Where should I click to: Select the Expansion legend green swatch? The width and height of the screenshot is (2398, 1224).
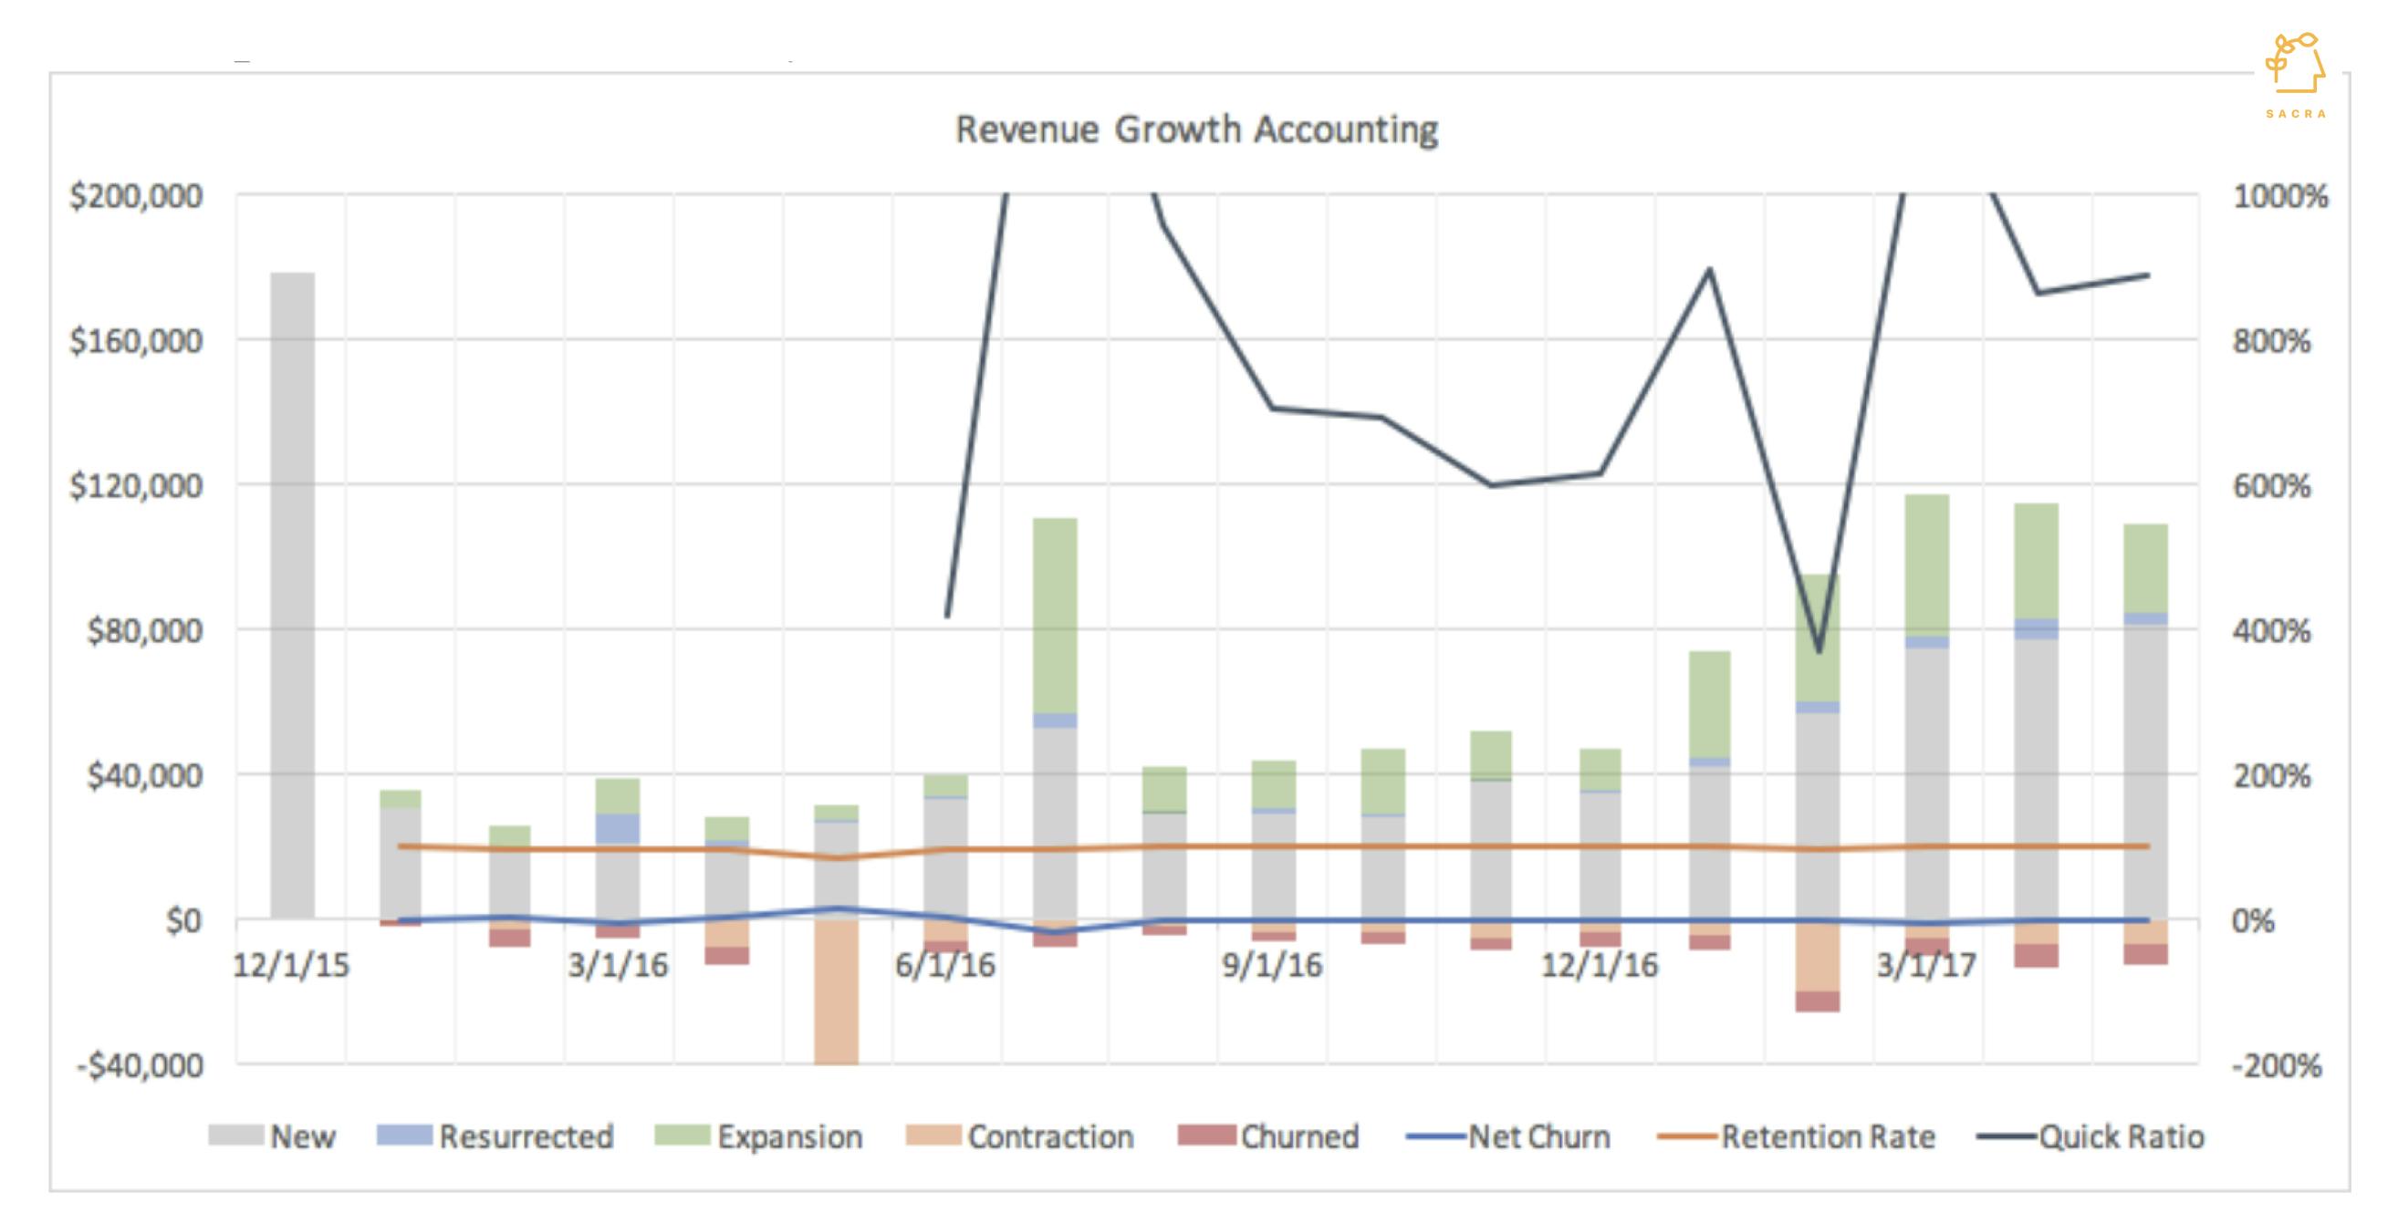pyautogui.click(x=683, y=1136)
